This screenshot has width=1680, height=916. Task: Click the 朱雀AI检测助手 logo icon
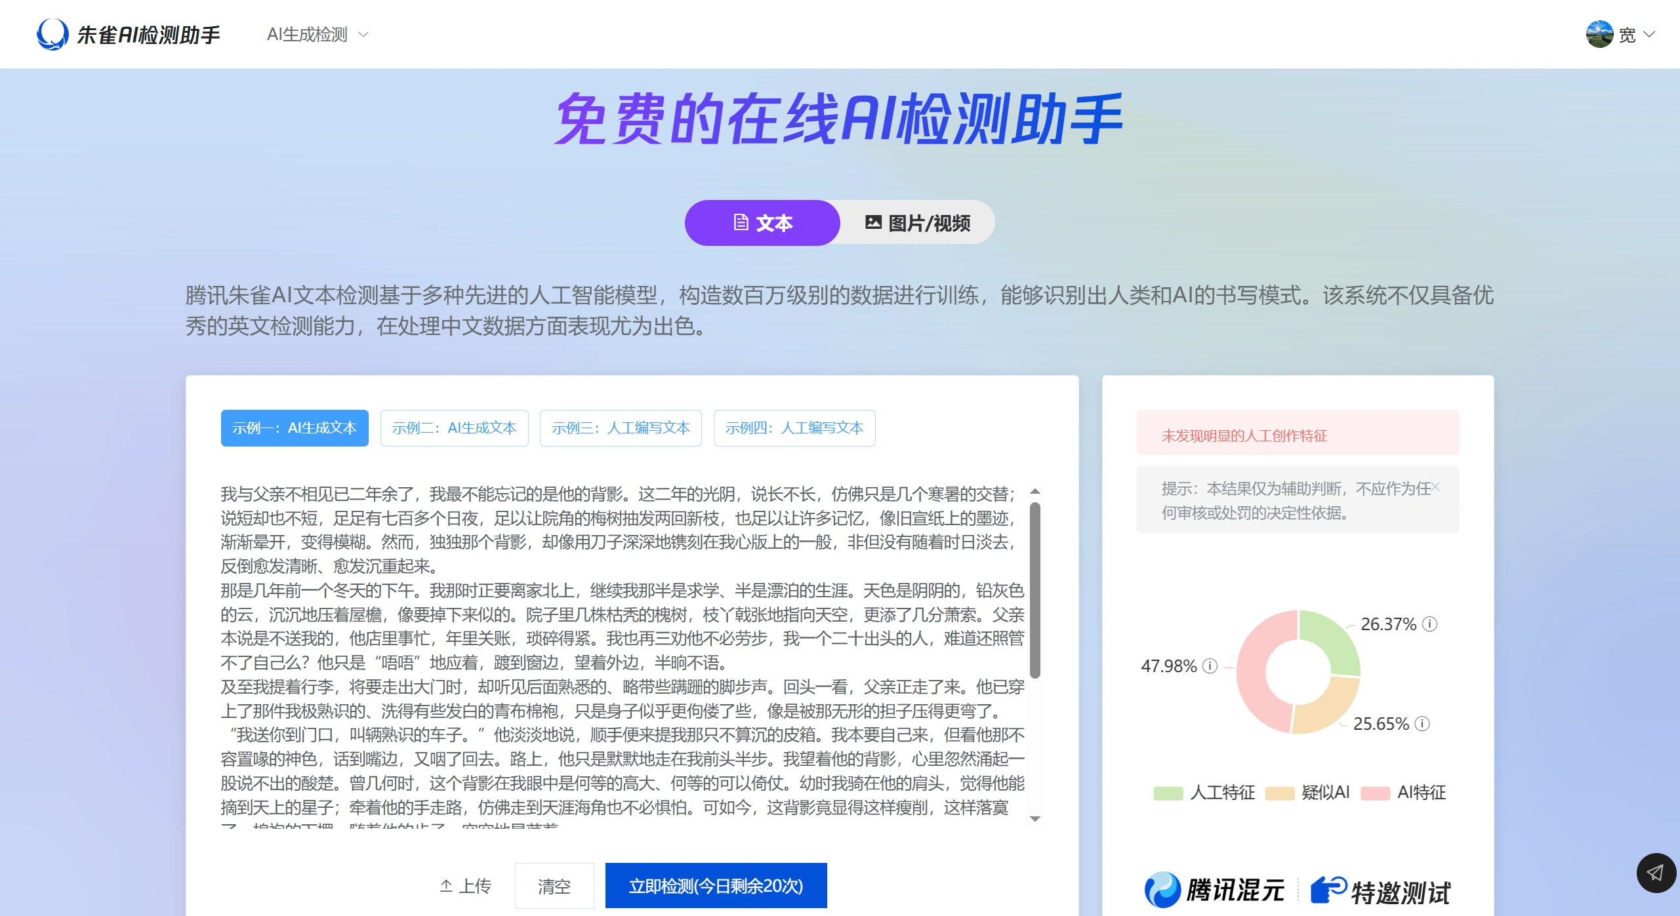pyautogui.click(x=51, y=34)
